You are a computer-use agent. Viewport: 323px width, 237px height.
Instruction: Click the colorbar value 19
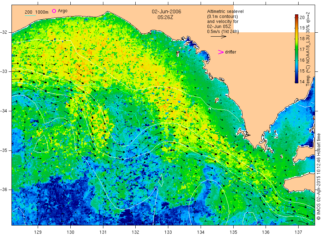(302, 28)
